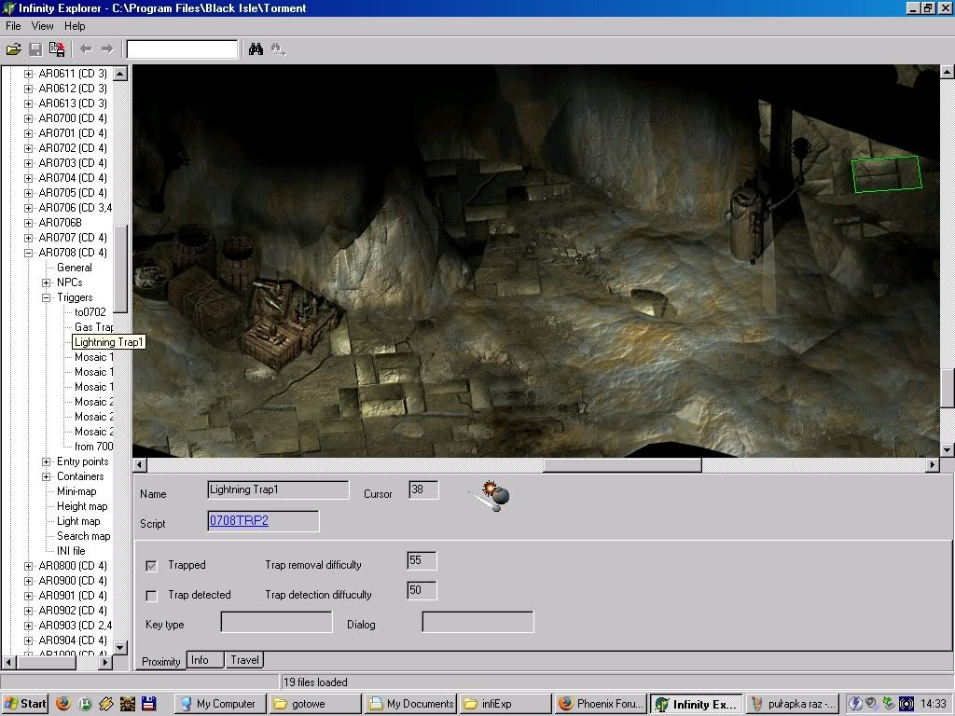Open the Mini-map tree item
Screen dimensions: 955x716
pyautogui.click(x=76, y=491)
